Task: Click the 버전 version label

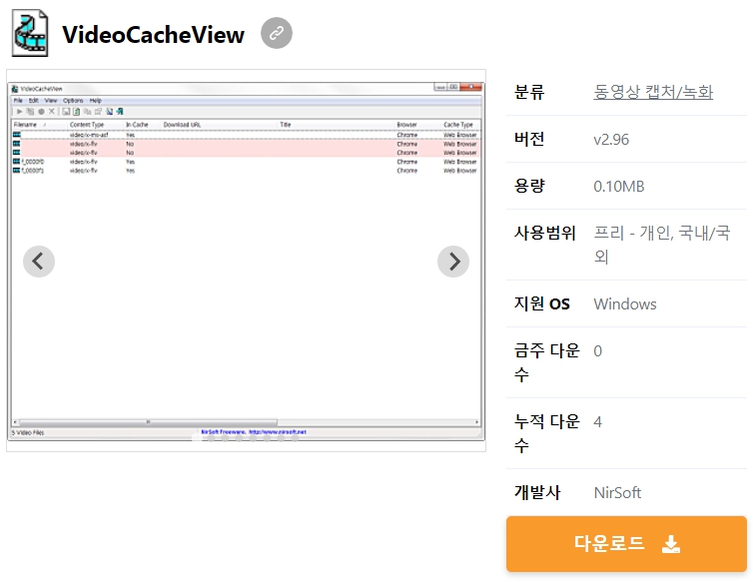Action: pos(529,139)
